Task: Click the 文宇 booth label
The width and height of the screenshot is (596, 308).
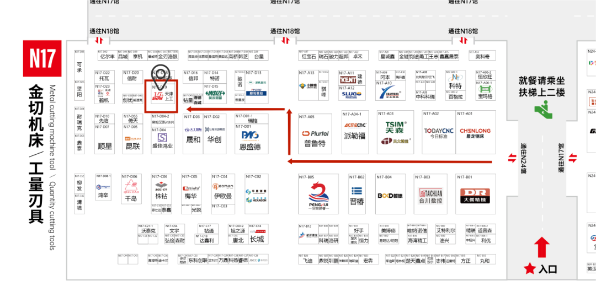Action: tap(174, 230)
